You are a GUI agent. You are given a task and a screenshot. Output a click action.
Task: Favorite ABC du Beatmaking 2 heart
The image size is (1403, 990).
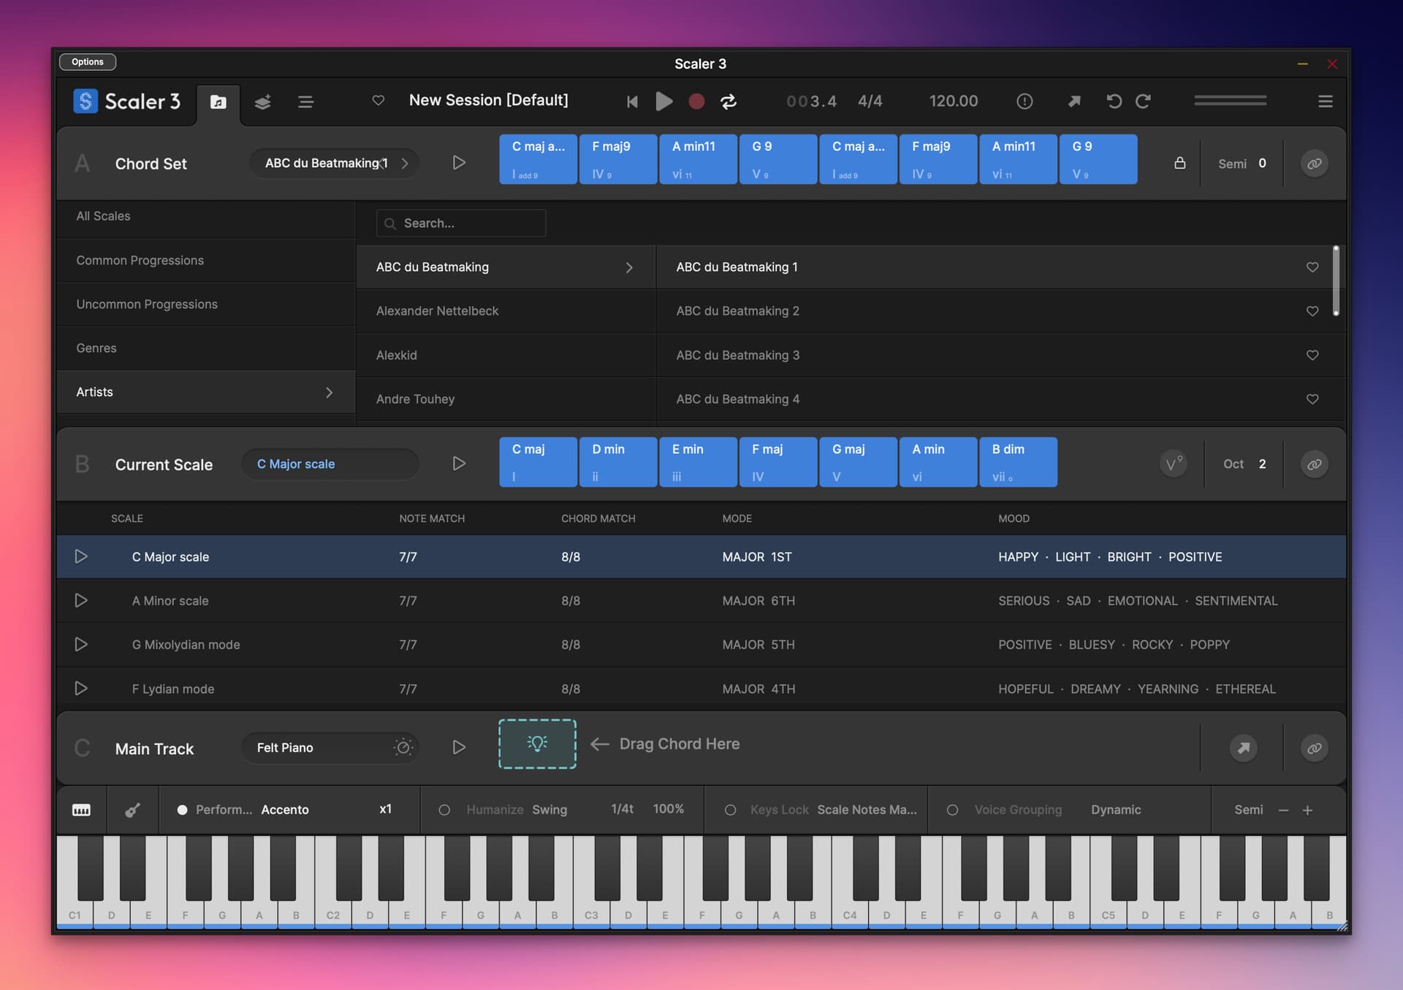pyautogui.click(x=1312, y=311)
